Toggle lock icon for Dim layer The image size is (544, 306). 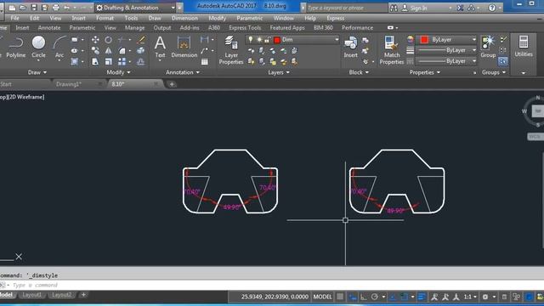pos(267,40)
